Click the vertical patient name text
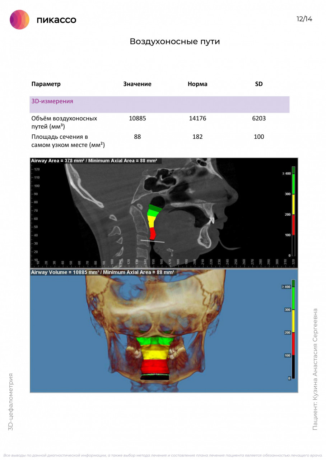Viewport: 326px width, 460px height. [315, 369]
